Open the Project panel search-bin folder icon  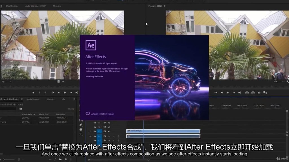[x=21, y=109]
